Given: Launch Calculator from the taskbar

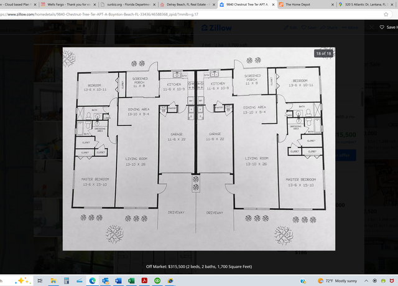Looking at the screenshot, I should 67,280.
